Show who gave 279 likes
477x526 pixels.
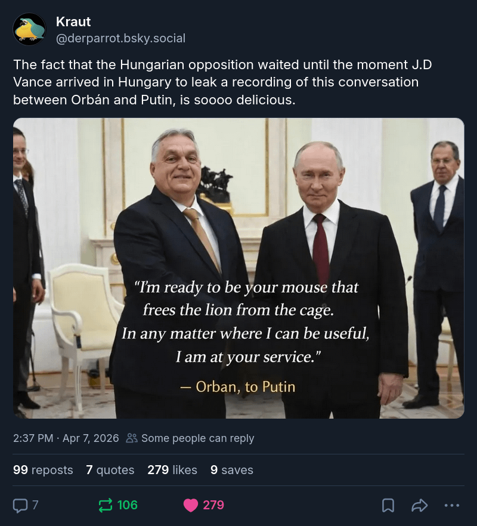pyautogui.click(x=172, y=470)
